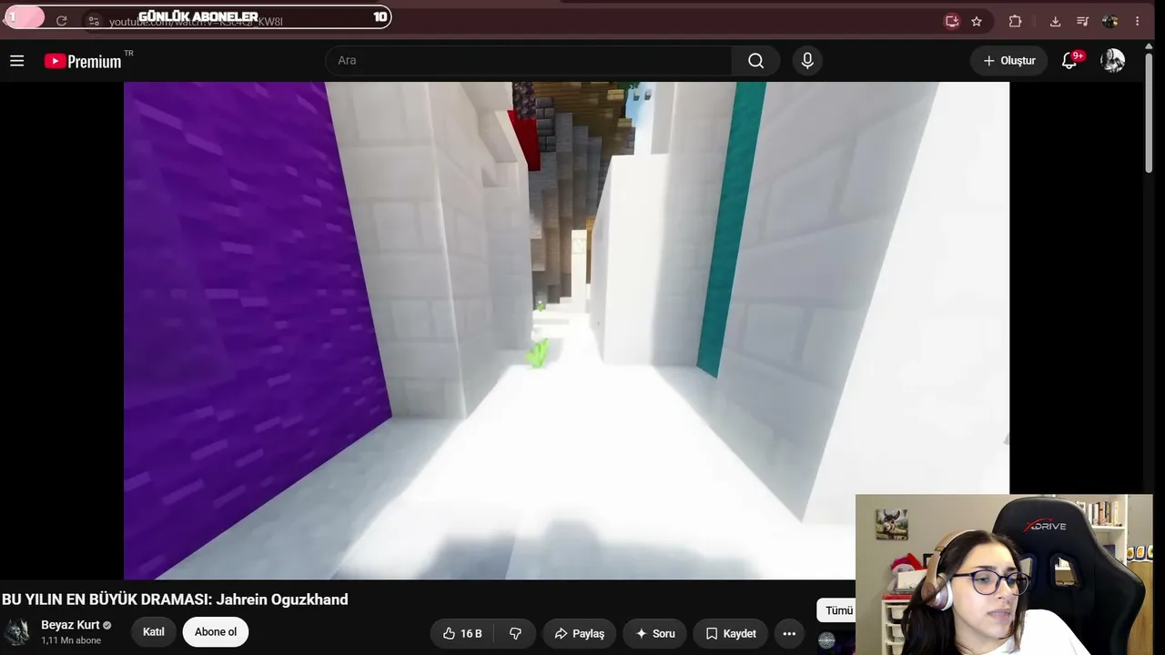Subscribe using the Abone ol button

point(216,632)
